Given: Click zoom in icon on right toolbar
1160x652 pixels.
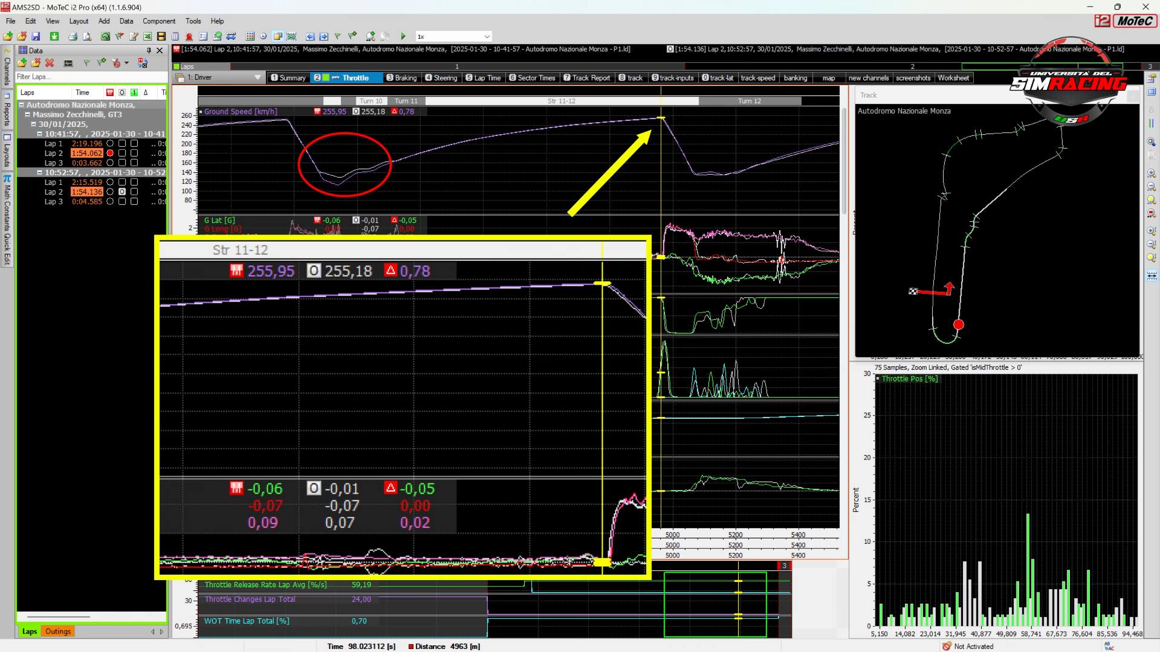Looking at the screenshot, I should pyautogui.click(x=1152, y=173).
